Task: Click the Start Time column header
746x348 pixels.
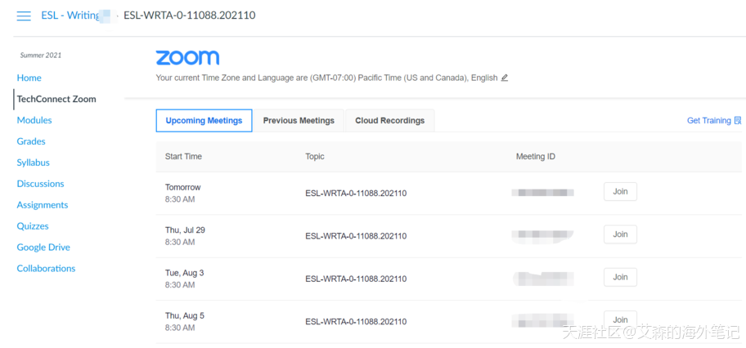Action: pos(183,156)
